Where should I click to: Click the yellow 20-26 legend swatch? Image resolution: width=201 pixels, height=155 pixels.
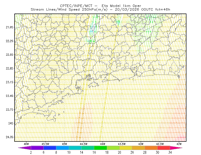(126, 148)
